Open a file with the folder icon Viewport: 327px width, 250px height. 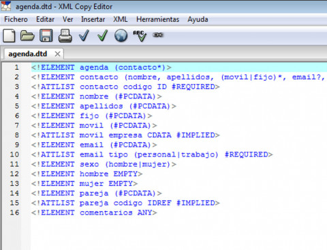point(27,36)
